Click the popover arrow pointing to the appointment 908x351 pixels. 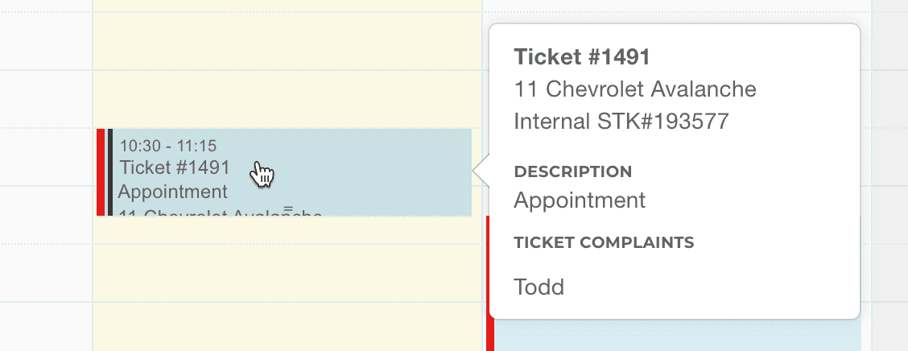coord(481,171)
